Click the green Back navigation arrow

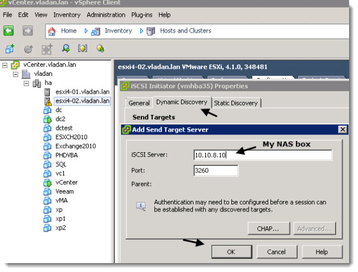pos(8,31)
